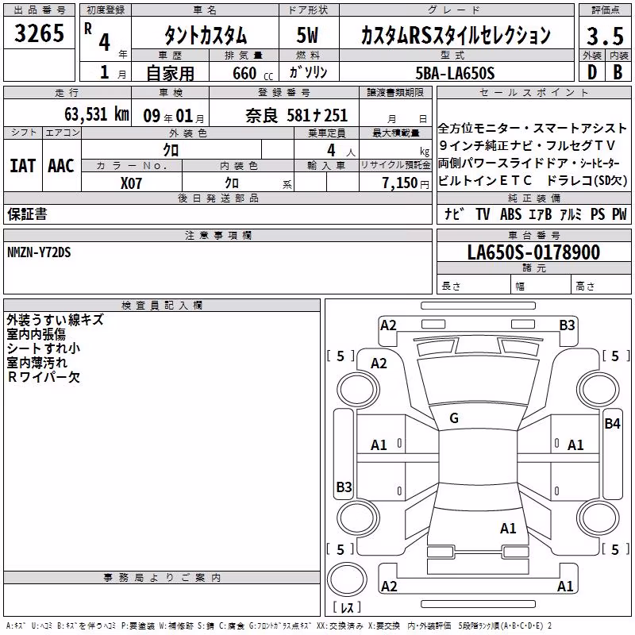Screen dimensions: 635x635
Task: Click the shift type "IAT"
Action: (x=23, y=166)
